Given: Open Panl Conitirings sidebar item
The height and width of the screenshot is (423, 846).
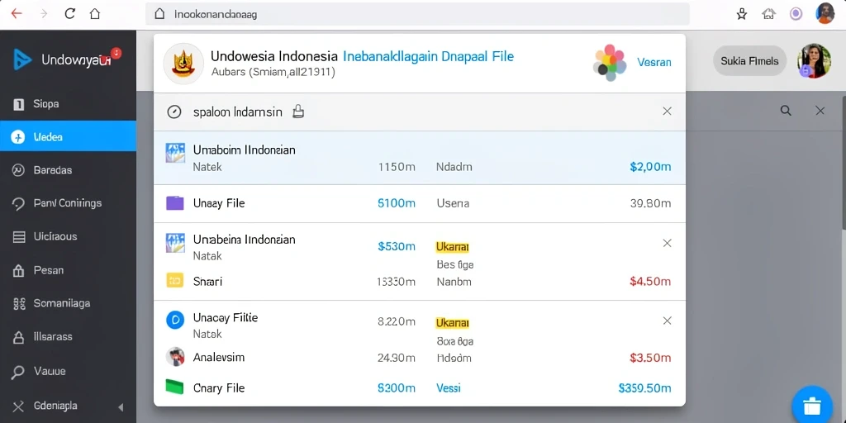Looking at the screenshot, I should click(x=68, y=203).
